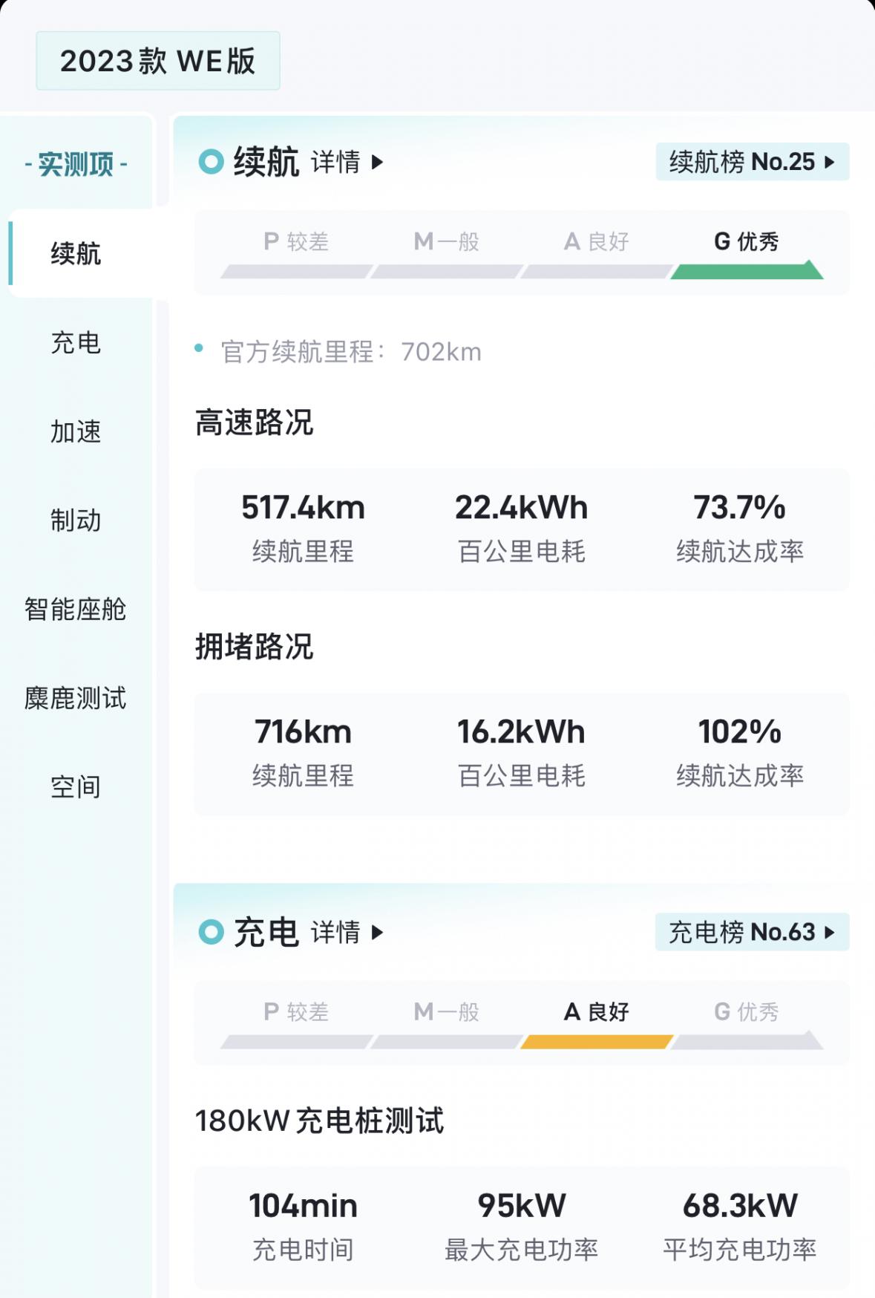
Task: Click orange A 良好 rating bar in 充电
Action: 597,1041
